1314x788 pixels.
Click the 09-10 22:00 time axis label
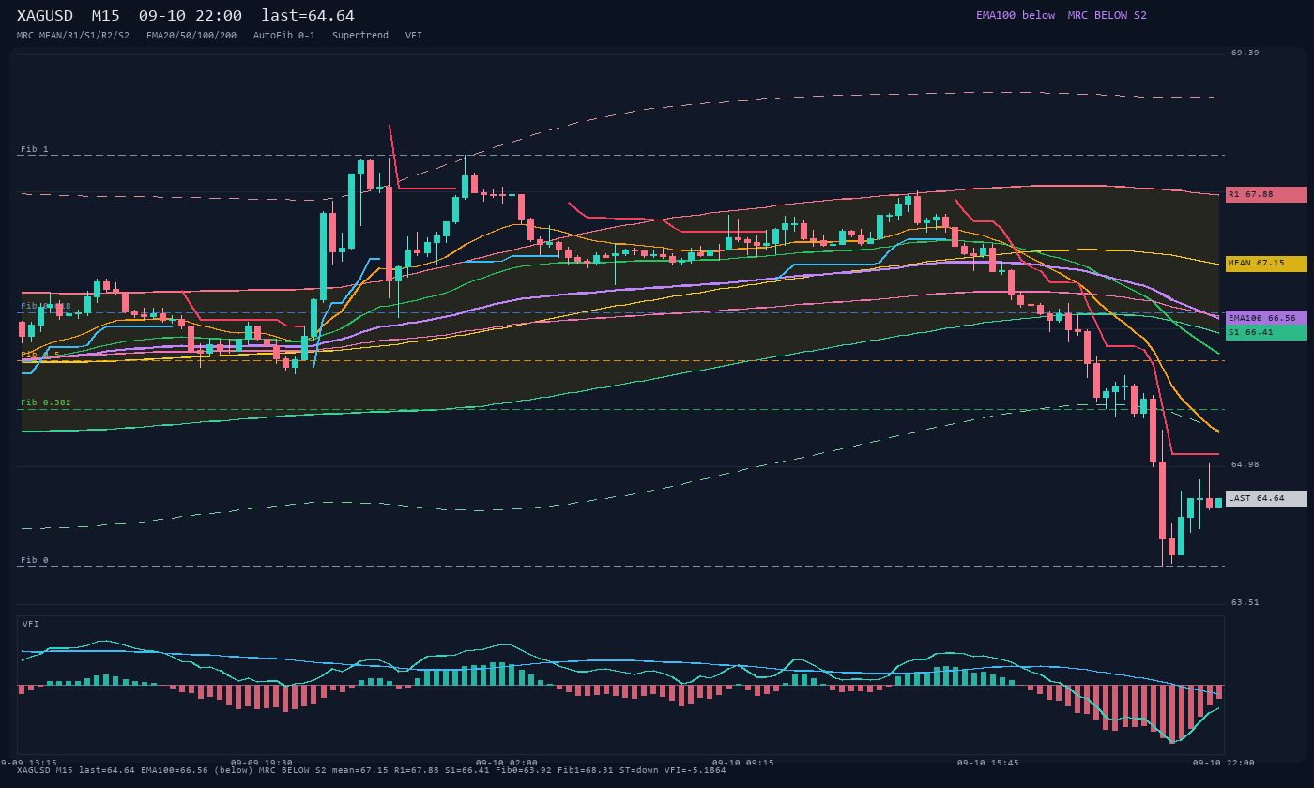pos(1224,763)
